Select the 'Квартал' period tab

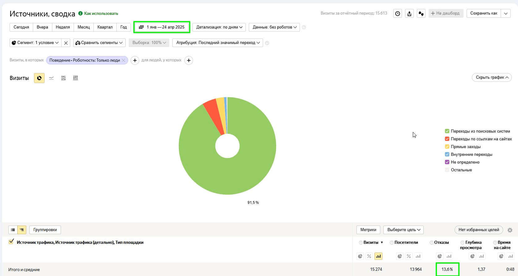click(x=105, y=27)
